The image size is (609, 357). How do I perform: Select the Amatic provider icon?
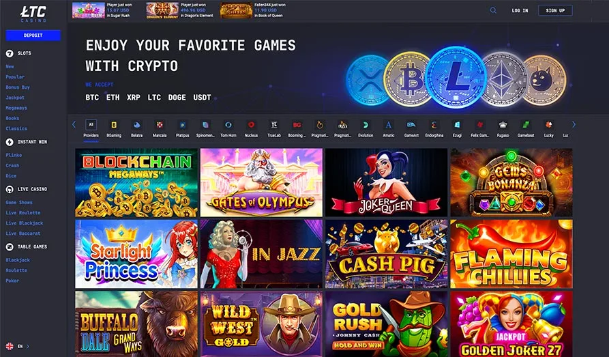pos(389,125)
